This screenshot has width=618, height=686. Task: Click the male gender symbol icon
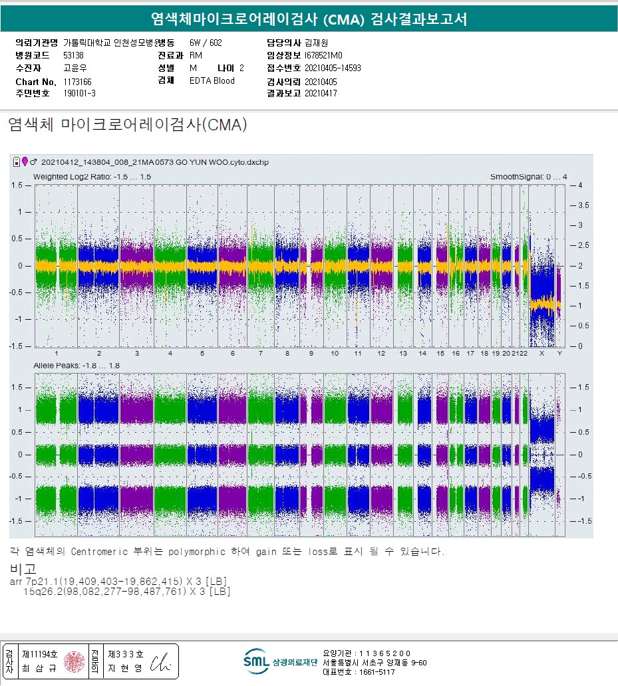[x=33, y=162]
